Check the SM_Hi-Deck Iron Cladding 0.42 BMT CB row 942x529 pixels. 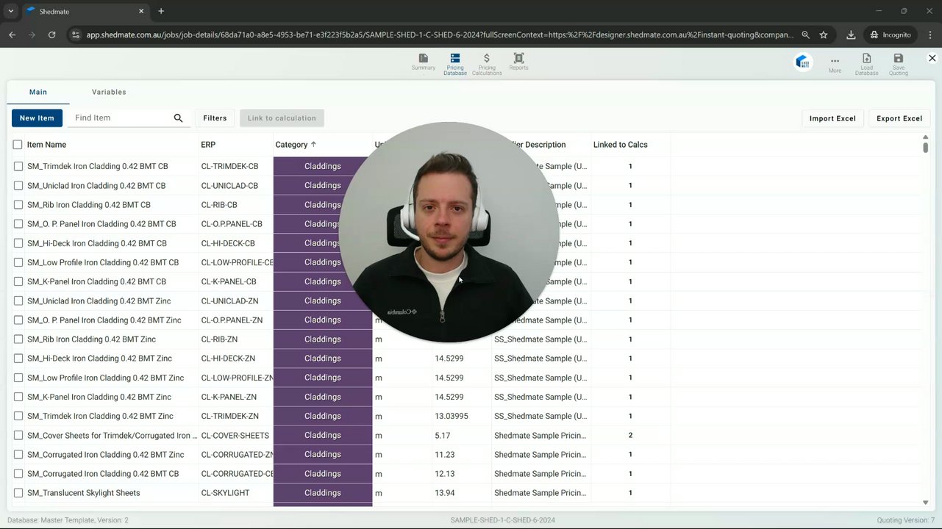(18, 243)
